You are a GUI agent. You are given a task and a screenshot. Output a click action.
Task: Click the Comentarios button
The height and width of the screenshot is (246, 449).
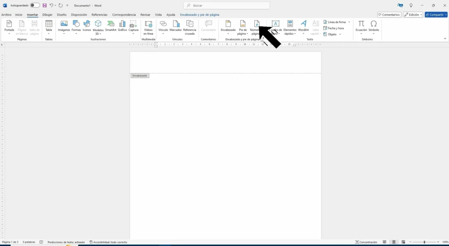coord(389,14)
